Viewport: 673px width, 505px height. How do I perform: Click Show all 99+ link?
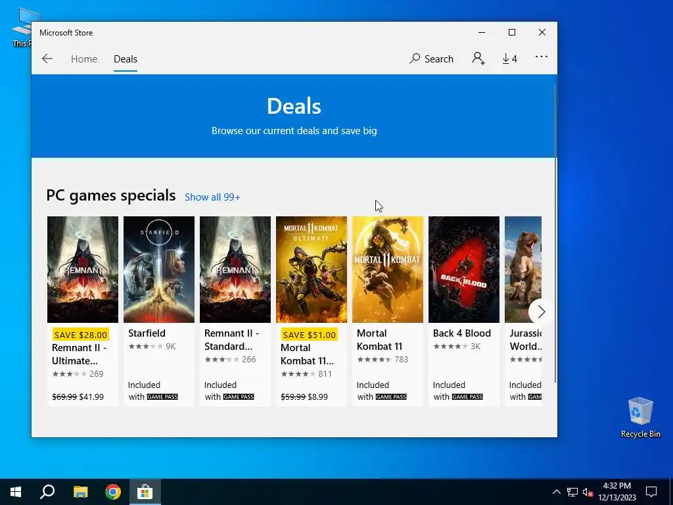point(212,197)
